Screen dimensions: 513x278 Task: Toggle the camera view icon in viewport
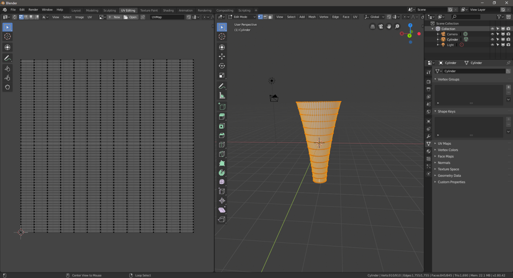381,27
